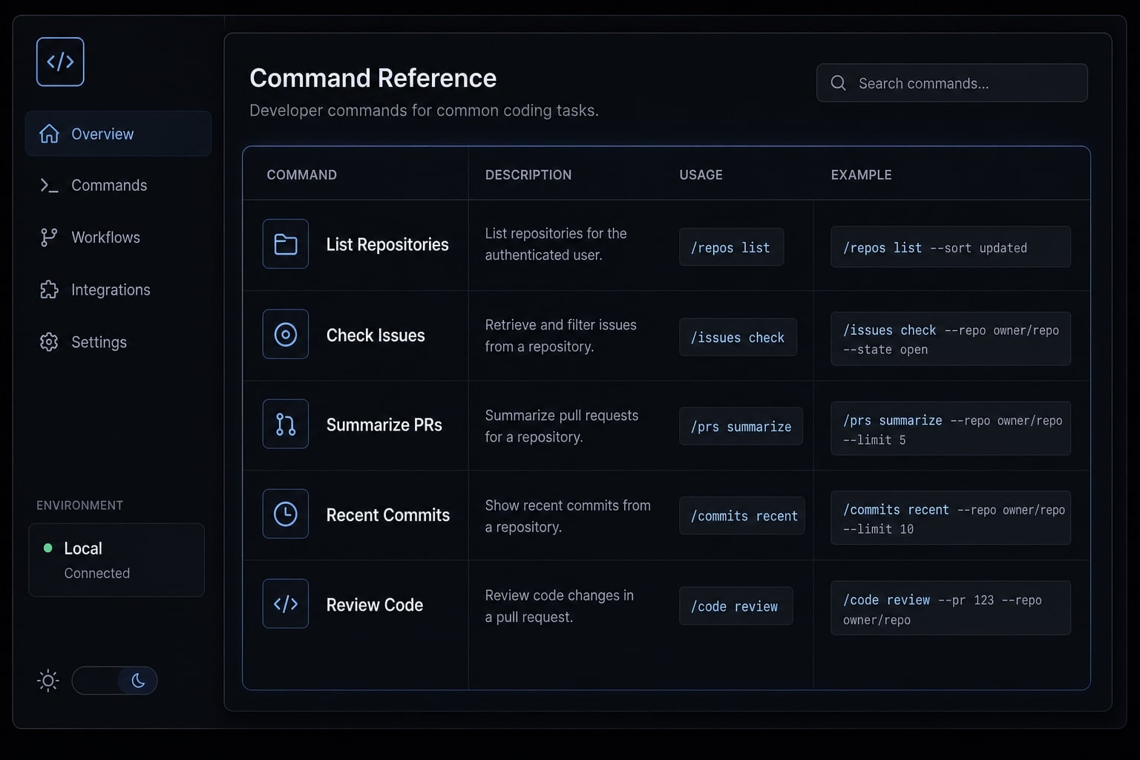Click the /commits recent --limit 10 example
This screenshot has height=760, width=1140.
click(x=951, y=518)
